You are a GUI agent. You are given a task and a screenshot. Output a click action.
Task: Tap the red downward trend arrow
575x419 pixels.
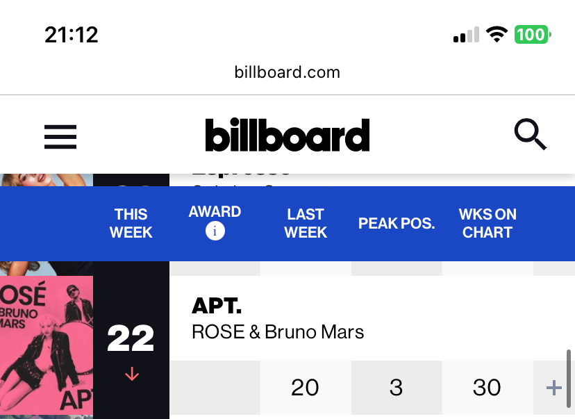tap(132, 375)
